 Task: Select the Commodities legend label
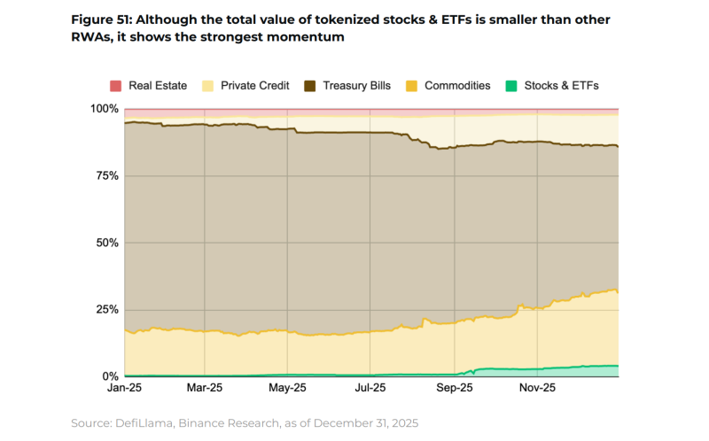(x=457, y=86)
